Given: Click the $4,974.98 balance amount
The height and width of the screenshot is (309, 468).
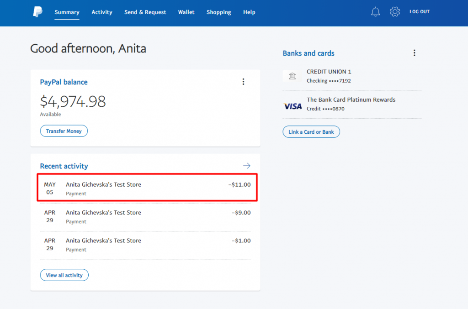Looking at the screenshot, I should (x=73, y=102).
